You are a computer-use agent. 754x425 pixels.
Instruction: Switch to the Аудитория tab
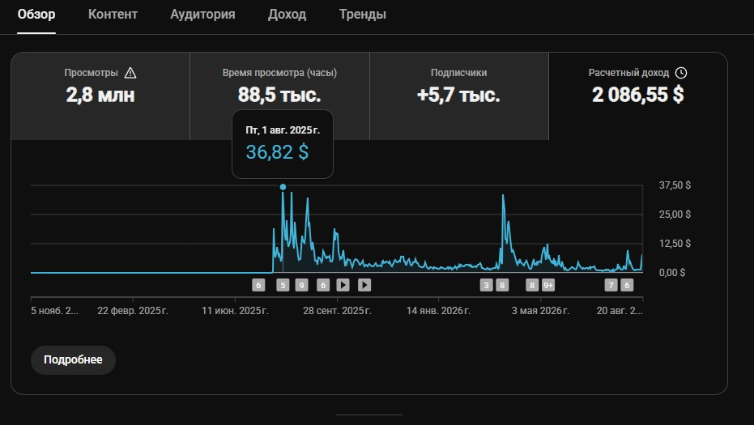pos(202,15)
